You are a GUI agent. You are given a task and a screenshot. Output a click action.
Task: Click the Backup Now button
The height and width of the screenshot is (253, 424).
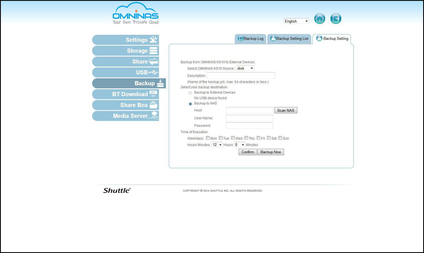271,152
